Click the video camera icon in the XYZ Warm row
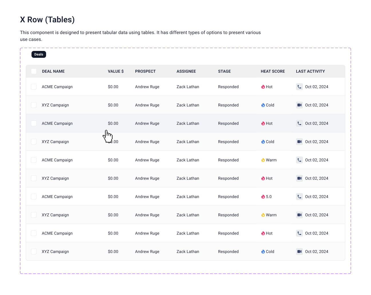371x295 pixels. (x=299, y=215)
